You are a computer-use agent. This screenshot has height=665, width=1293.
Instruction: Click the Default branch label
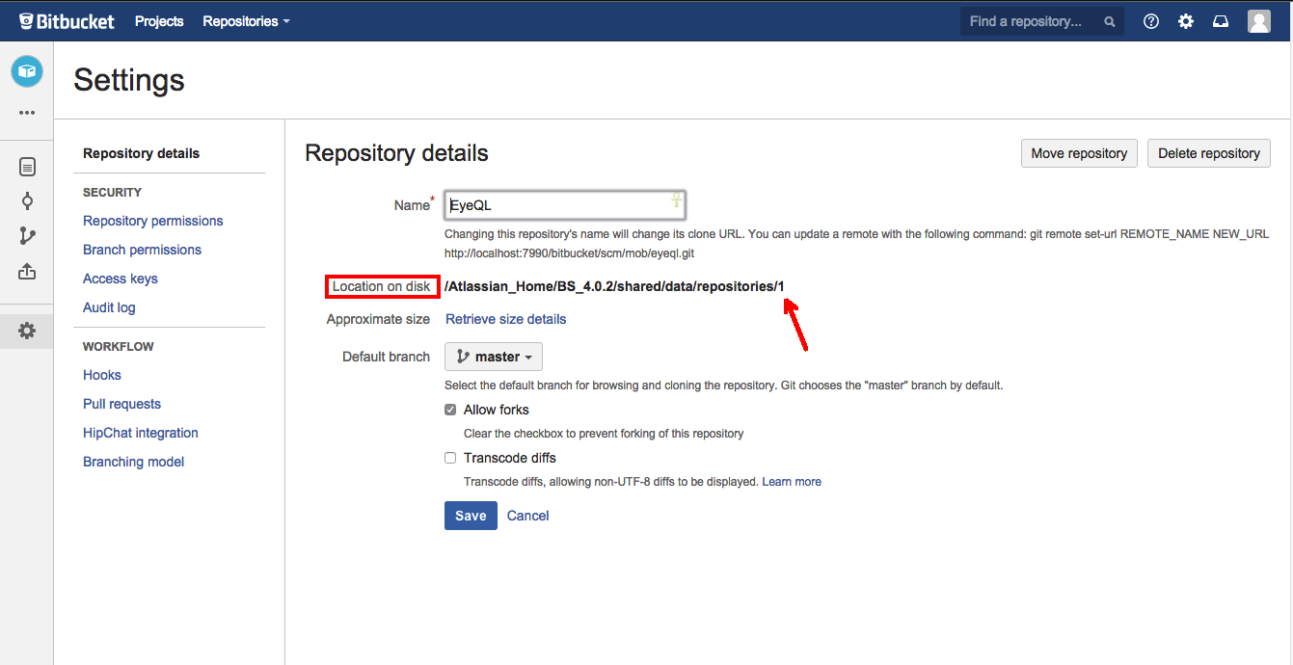(386, 357)
